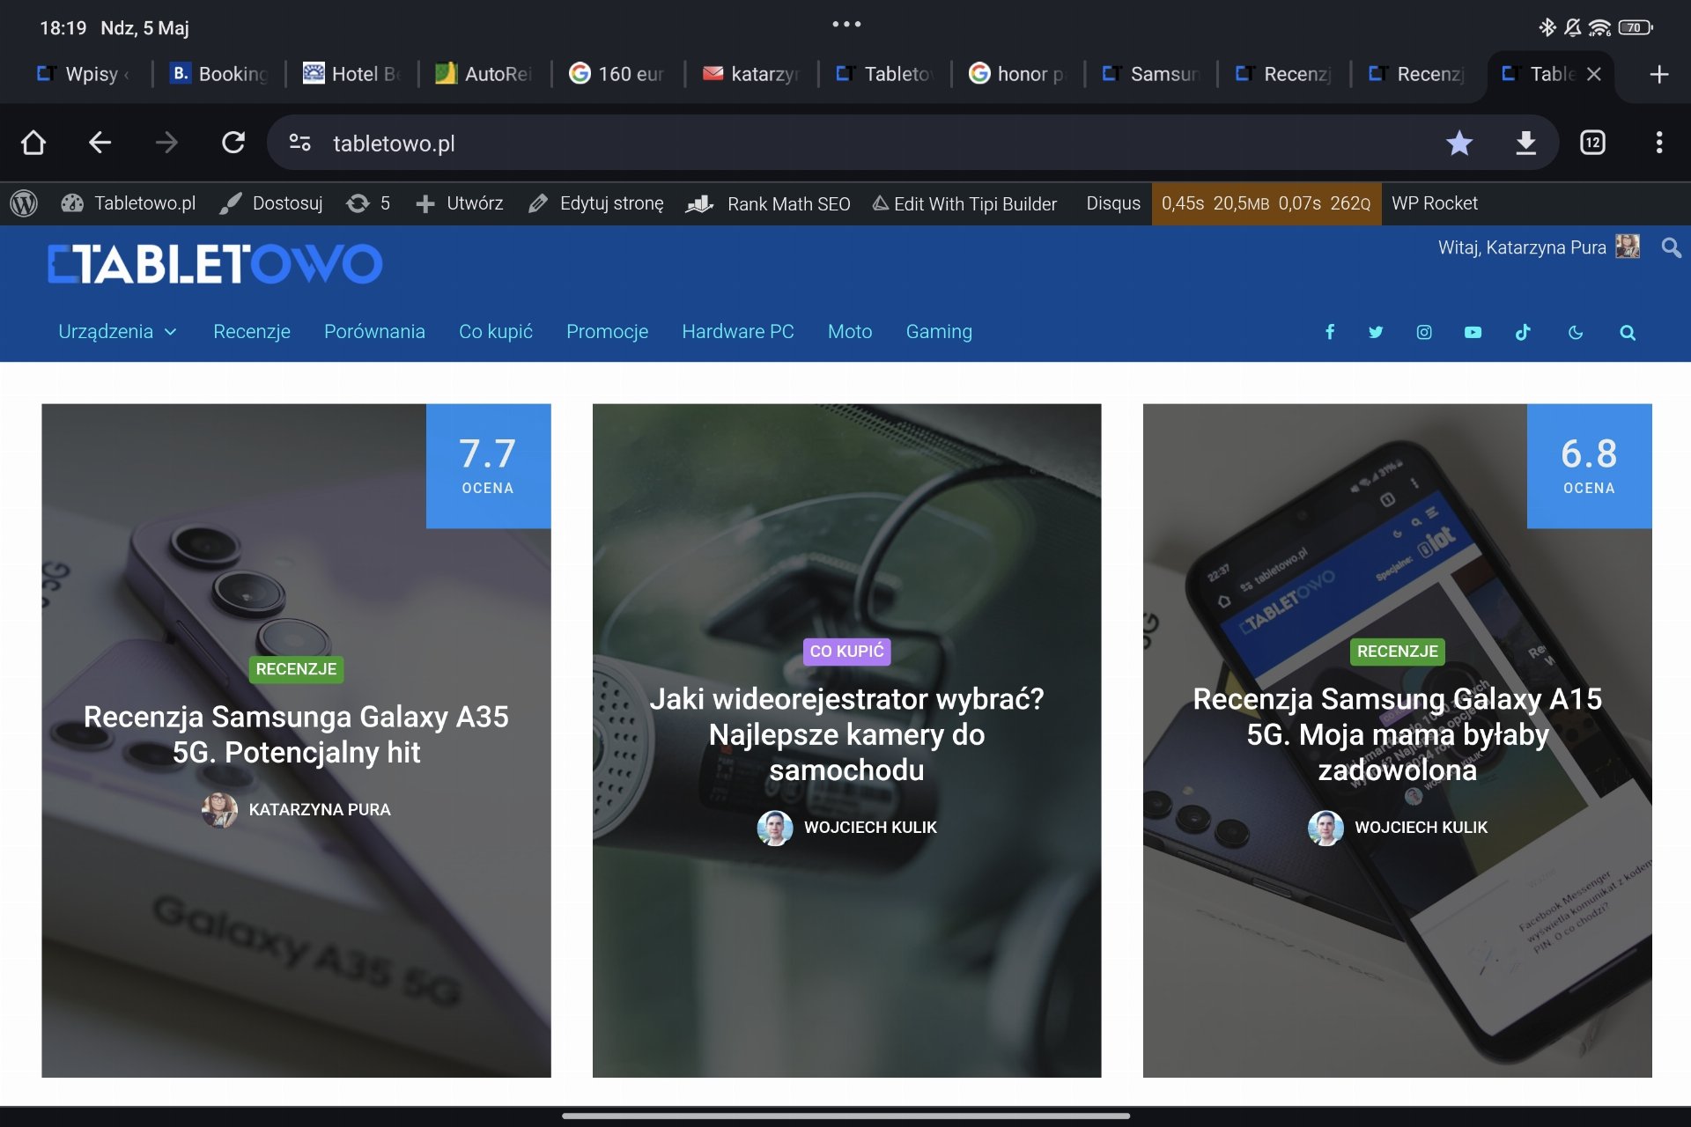
Task: Open the Gaming nav item
Action: click(939, 332)
